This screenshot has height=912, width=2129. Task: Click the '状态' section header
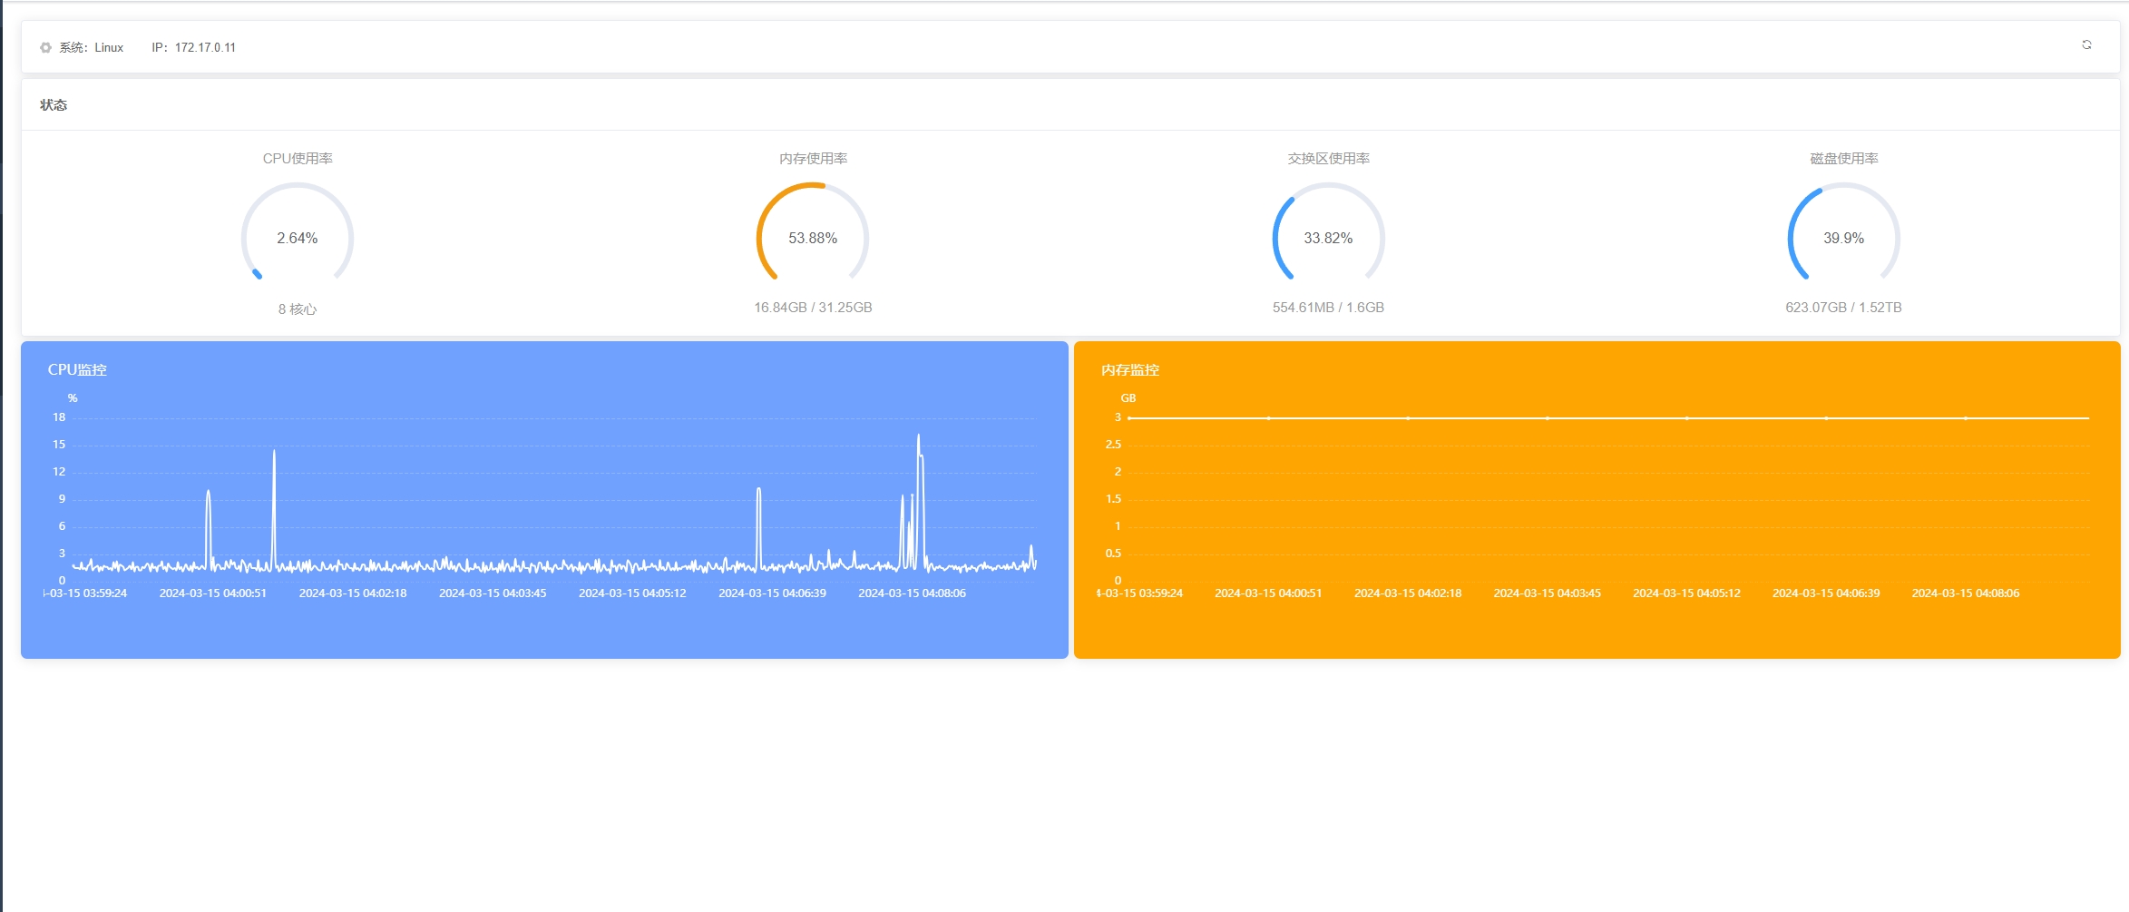[x=54, y=105]
